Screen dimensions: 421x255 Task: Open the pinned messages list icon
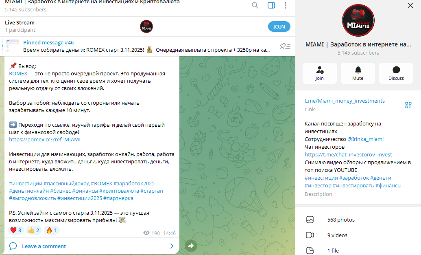[288, 46]
